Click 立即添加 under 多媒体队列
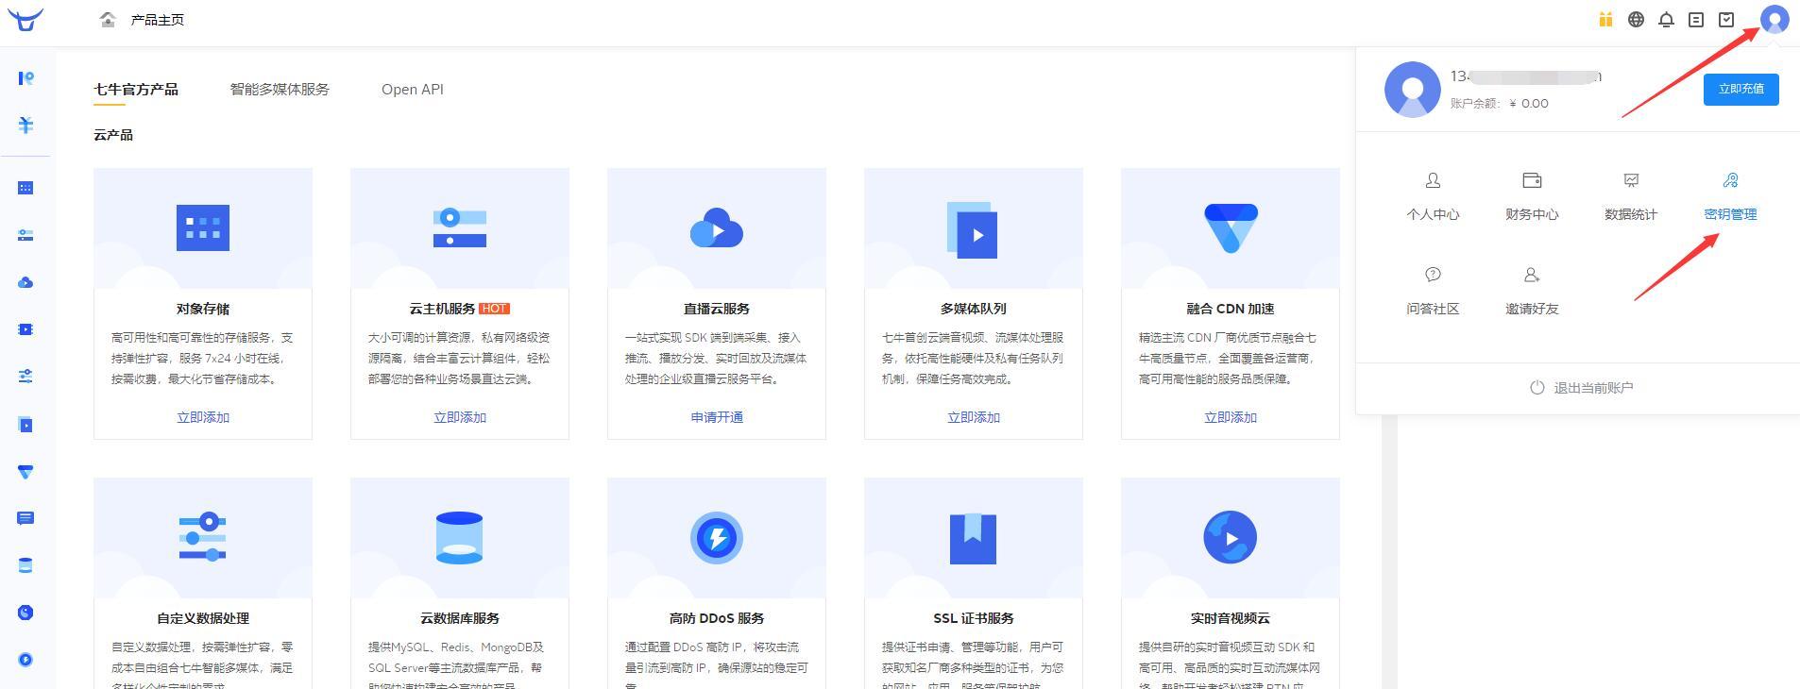Image resolution: width=1800 pixels, height=689 pixels. tap(974, 417)
